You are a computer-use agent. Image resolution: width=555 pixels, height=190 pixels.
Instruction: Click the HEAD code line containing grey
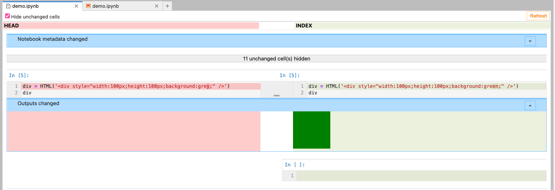click(141, 86)
